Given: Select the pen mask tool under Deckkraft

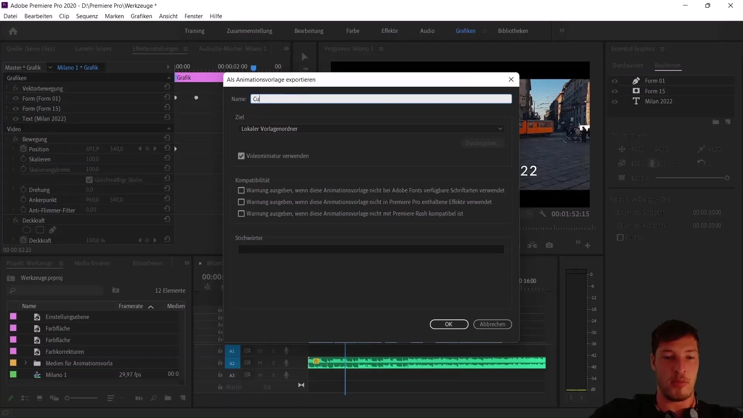Looking at the screenshot, I should point(53,230).
